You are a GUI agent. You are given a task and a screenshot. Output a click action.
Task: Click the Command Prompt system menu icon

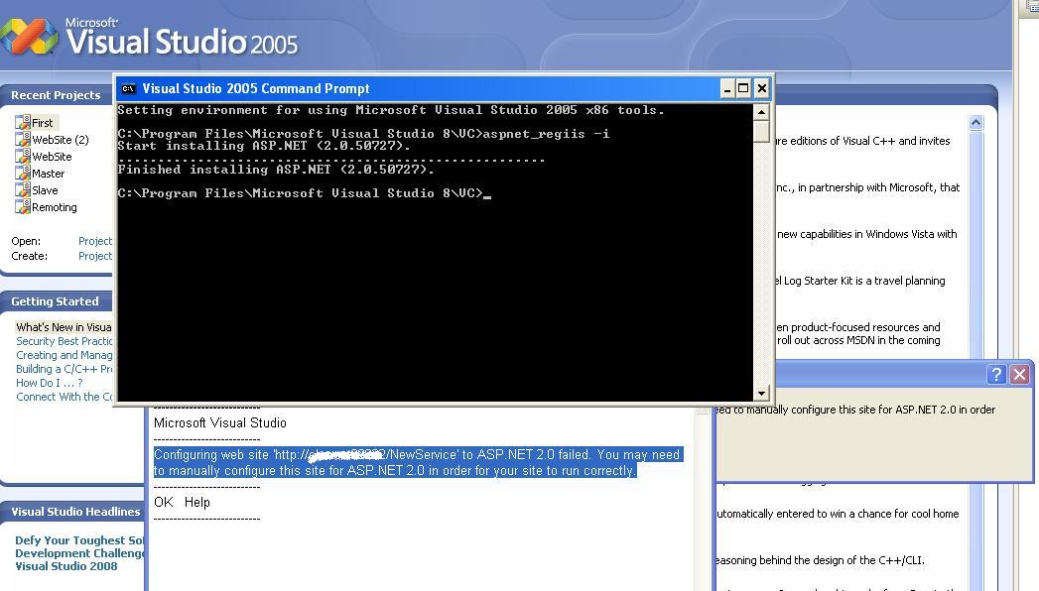(129, 88)
